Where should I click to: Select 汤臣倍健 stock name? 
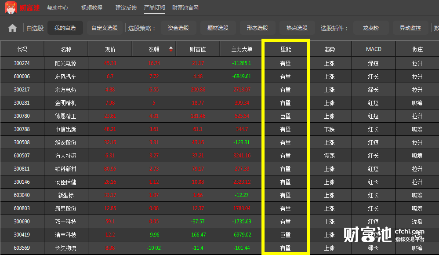coord(65,182)
